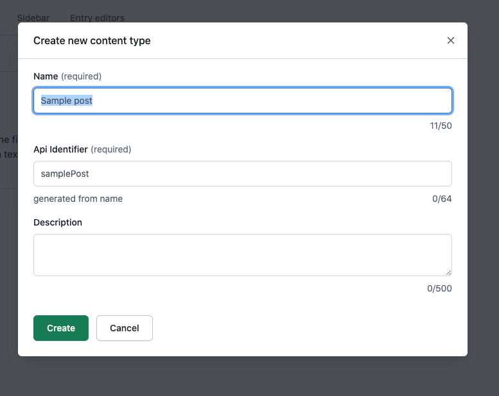
Task: Click the dialog title 'Create new content type'
Action: coord(92,40)
